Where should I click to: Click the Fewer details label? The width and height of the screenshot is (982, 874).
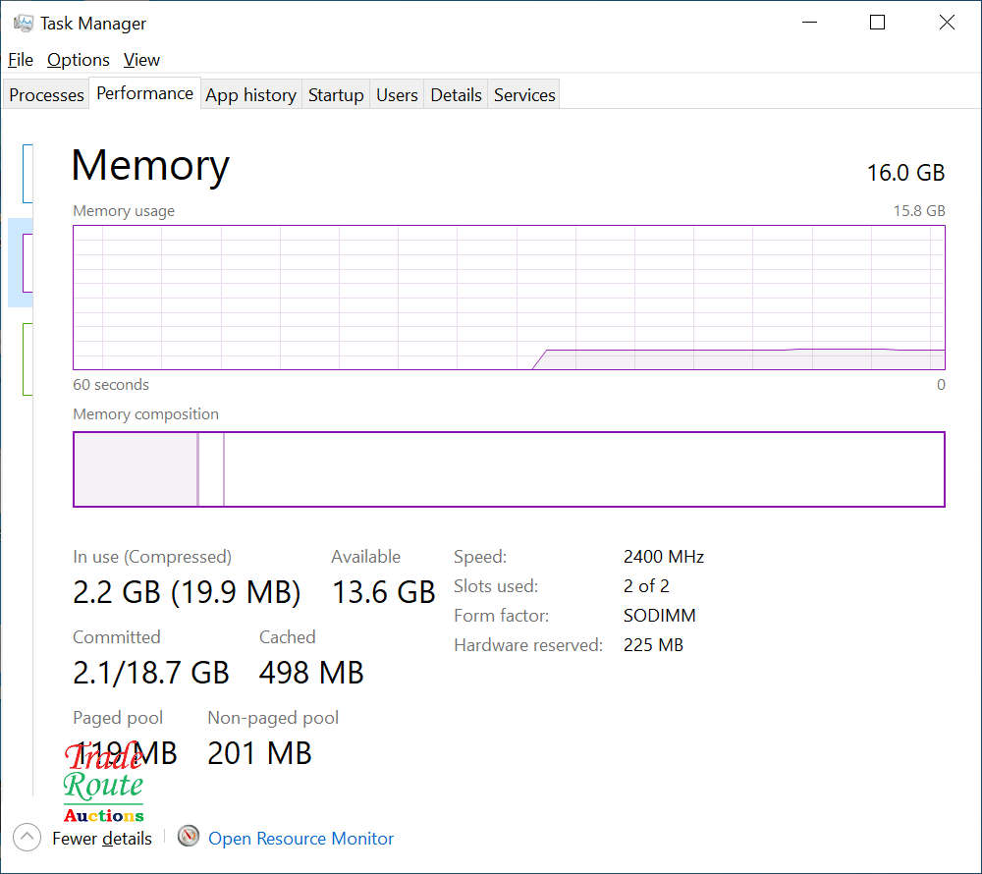tap(102, 839)
